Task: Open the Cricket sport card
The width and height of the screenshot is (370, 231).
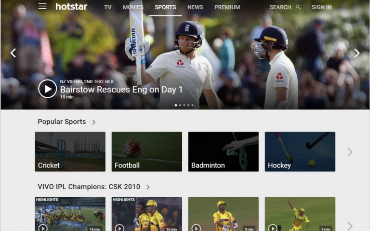Action: click(x=70, y=152)
